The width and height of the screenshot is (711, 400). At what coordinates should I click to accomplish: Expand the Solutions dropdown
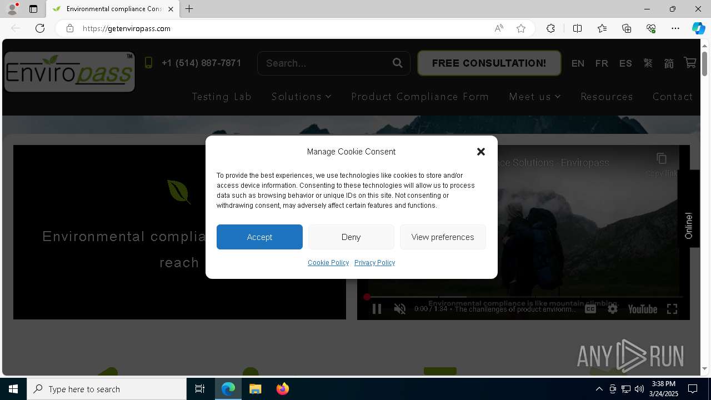pyautogui.click(x=301, y=97)
